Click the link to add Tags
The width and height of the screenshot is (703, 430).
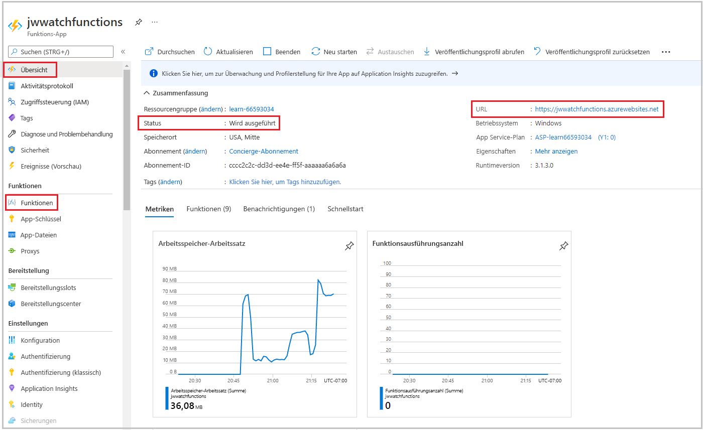(285, 182)
